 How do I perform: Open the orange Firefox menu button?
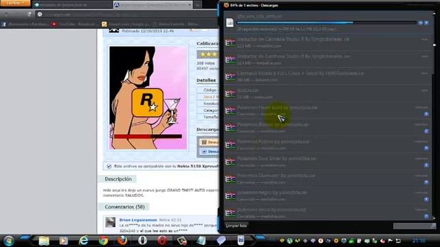tap(15, 3)
